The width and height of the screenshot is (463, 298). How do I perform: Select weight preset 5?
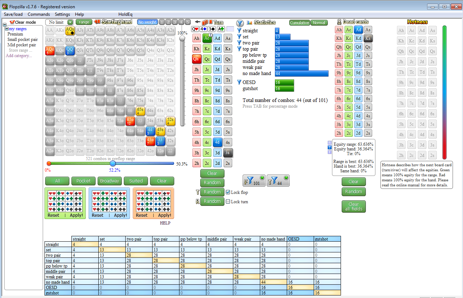pos(188,22)
